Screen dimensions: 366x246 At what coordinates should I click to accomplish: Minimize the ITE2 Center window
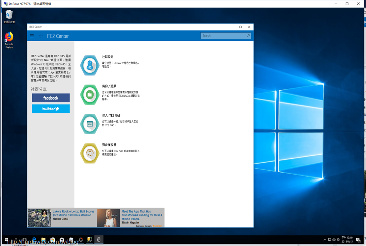click(232, 27)
